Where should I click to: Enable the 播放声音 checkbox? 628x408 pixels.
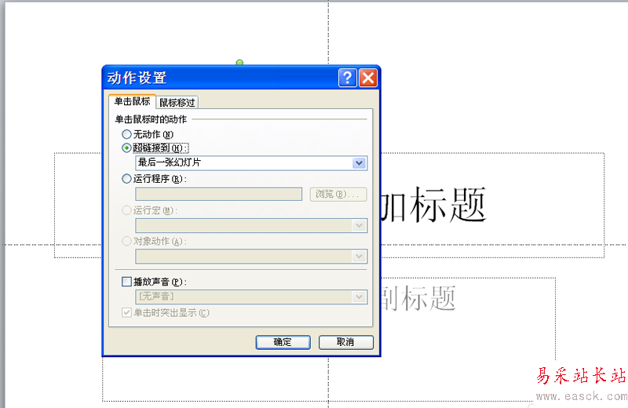126,282
